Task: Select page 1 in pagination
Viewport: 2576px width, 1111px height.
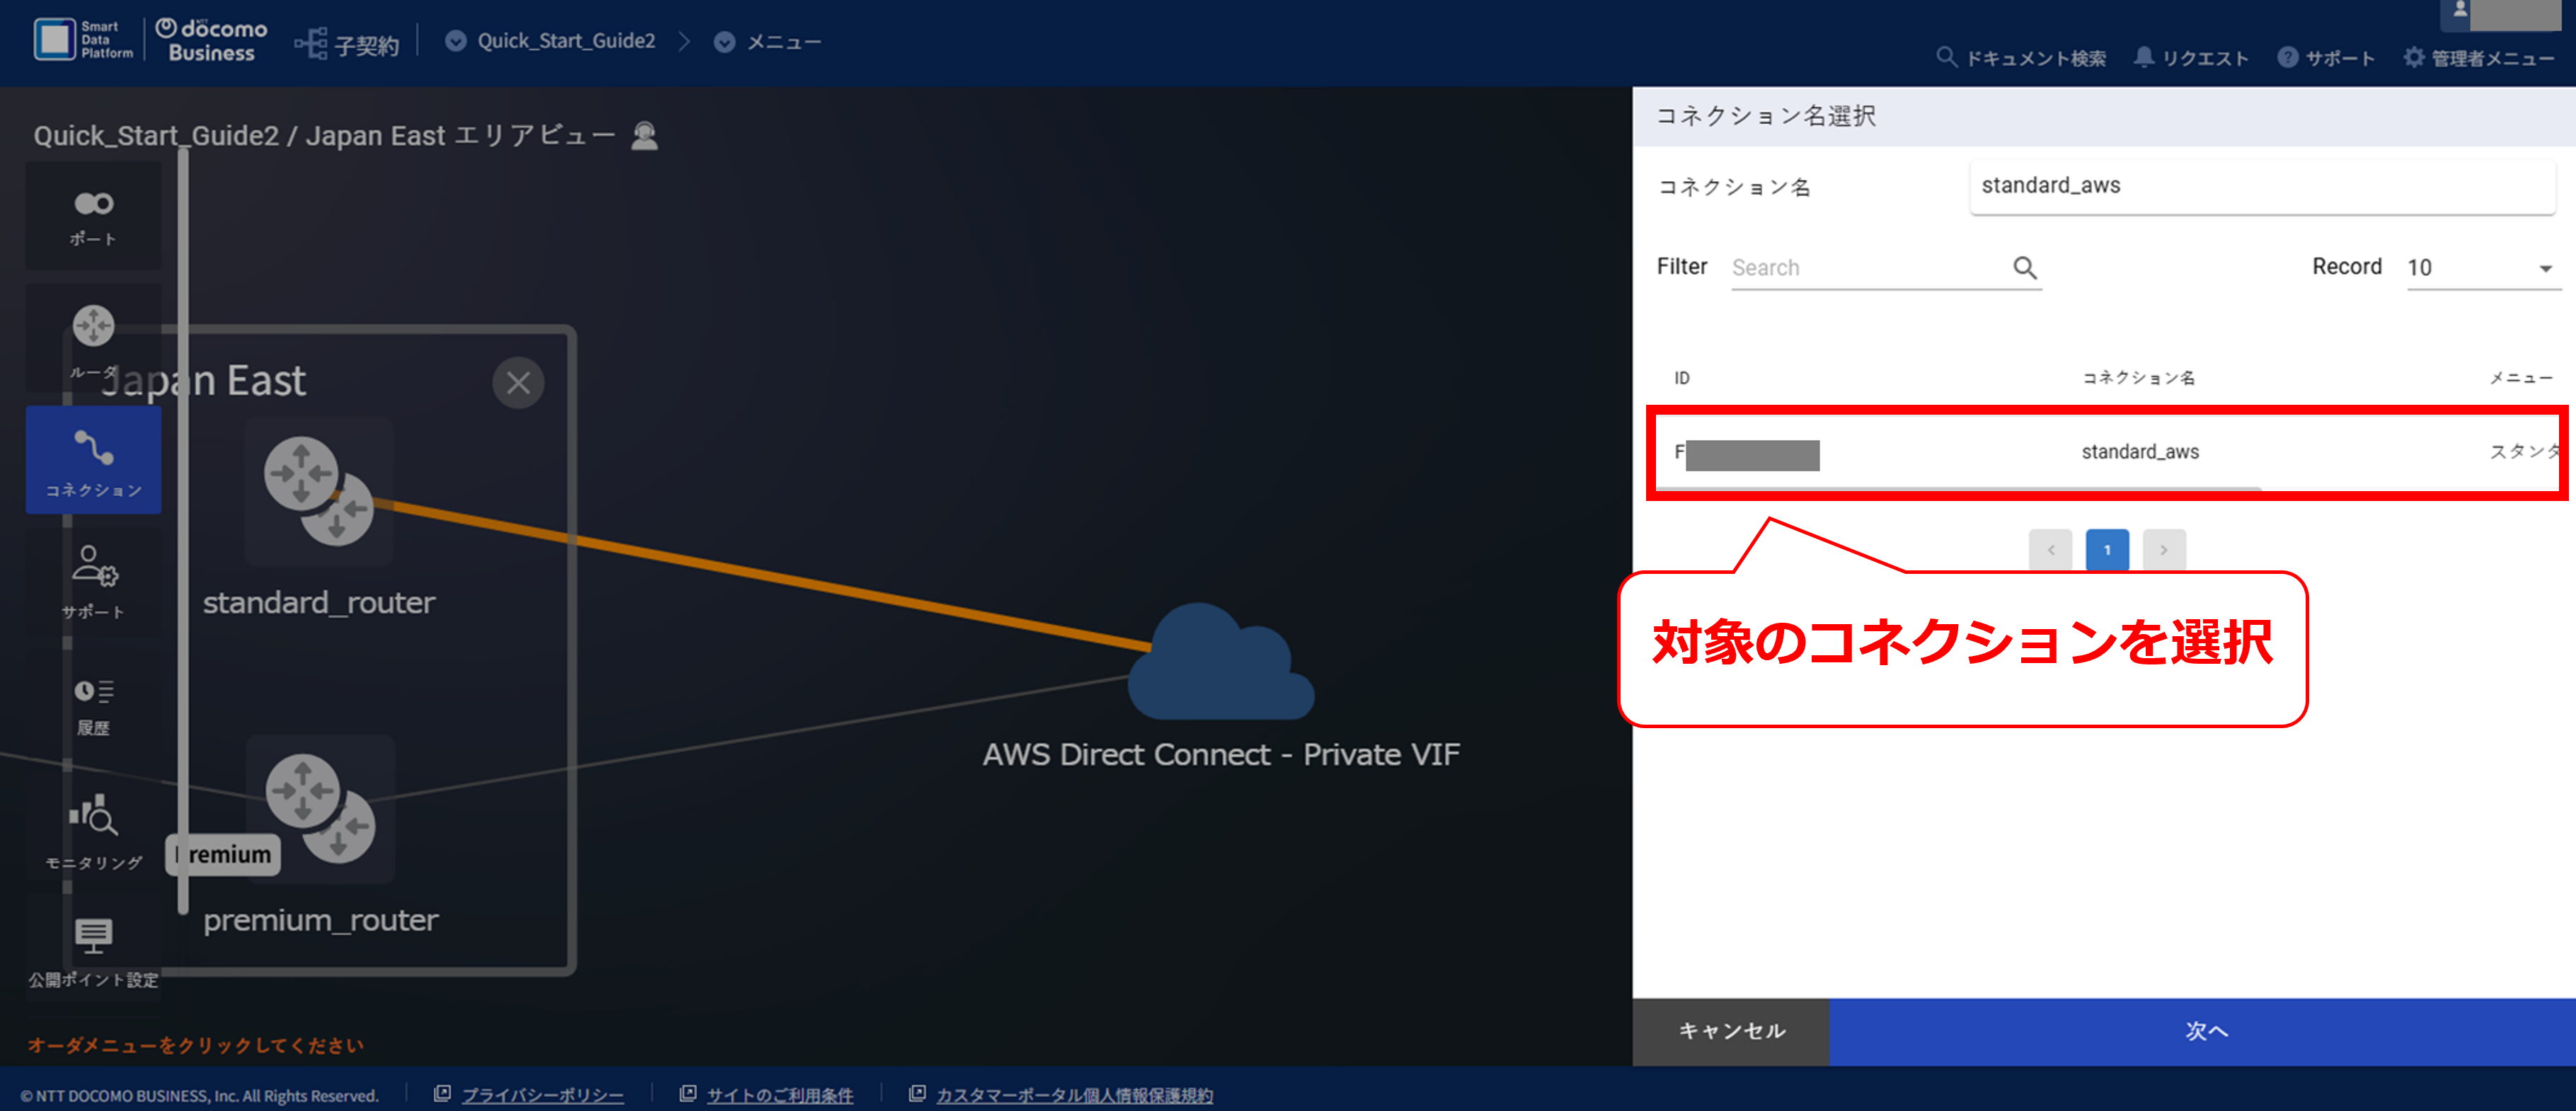Action: click(2107, 550)
